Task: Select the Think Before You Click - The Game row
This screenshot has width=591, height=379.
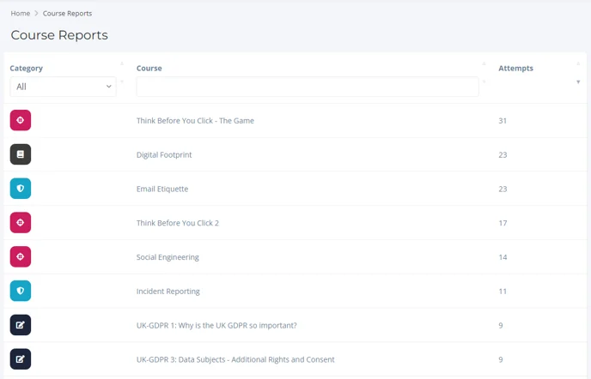Action: click(x=295, y=120)
